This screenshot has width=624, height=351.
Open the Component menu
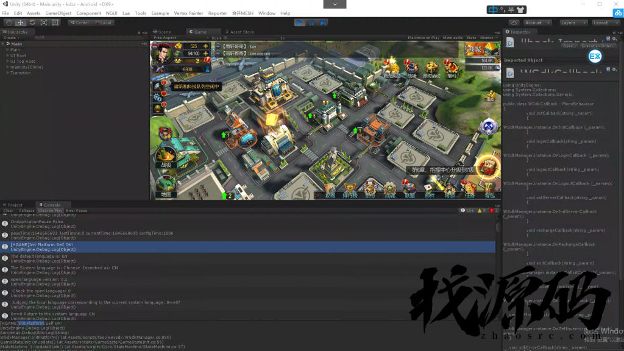88,13
